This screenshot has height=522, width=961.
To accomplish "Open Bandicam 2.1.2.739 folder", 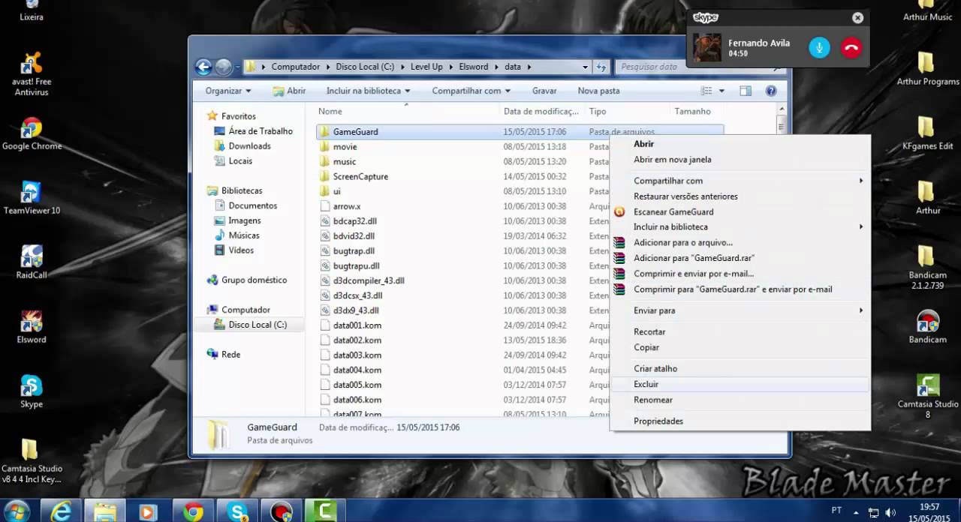I will [x=927, y=268].
